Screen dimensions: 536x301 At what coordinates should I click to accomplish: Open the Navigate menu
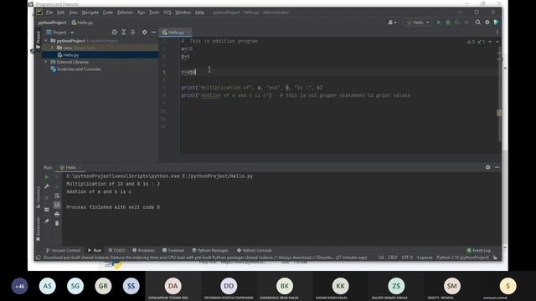[x=90, y=13]
